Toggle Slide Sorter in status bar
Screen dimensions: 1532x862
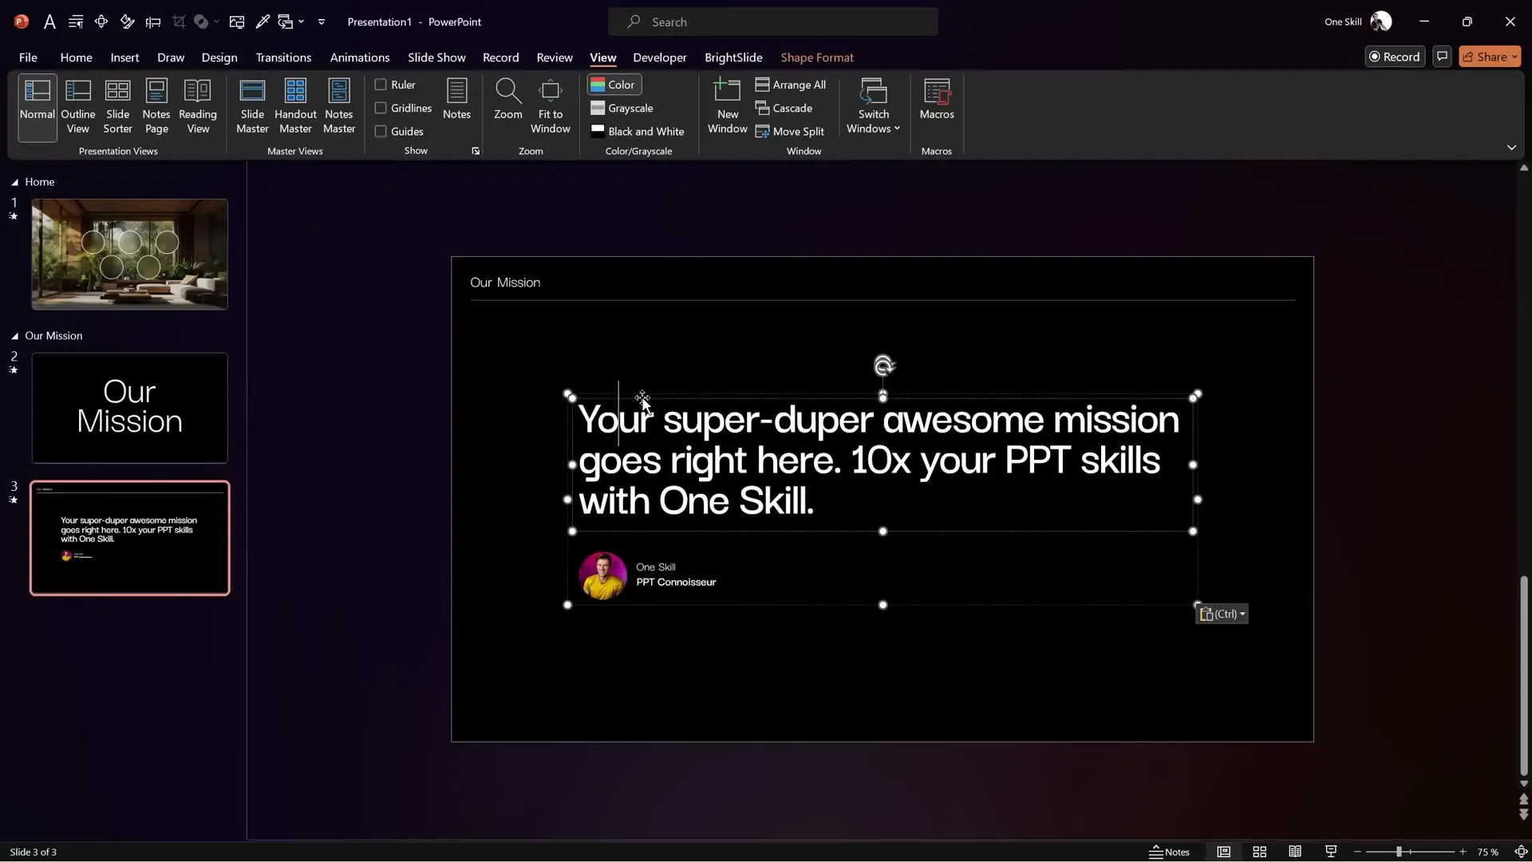point(1259,852)
